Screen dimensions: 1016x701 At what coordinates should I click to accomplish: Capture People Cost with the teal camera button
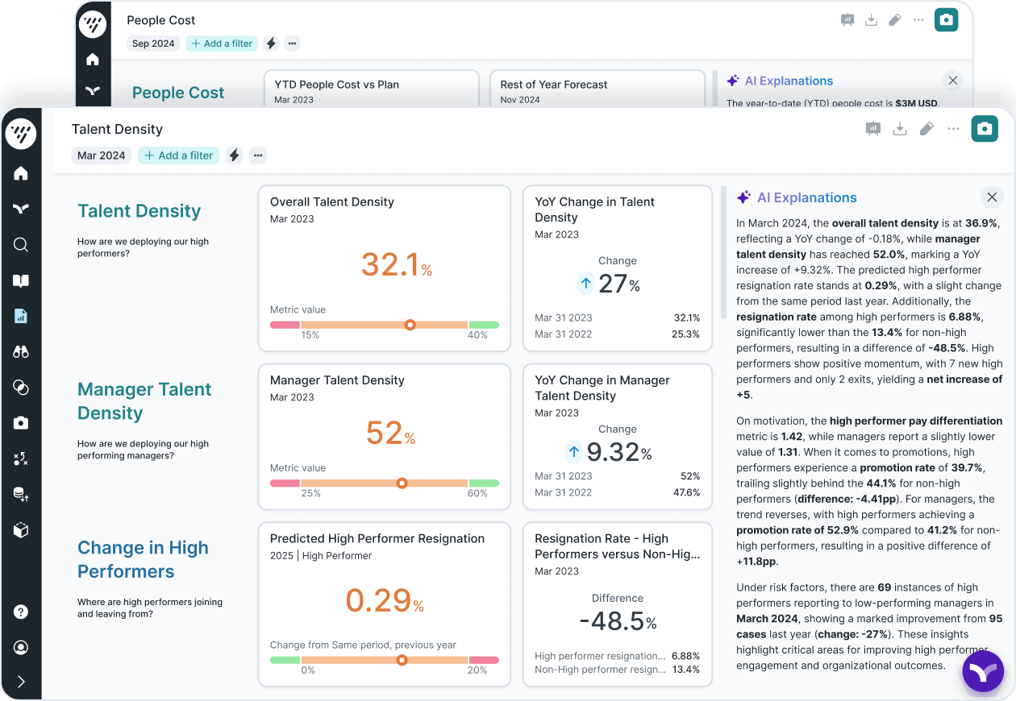pos(947,20)
